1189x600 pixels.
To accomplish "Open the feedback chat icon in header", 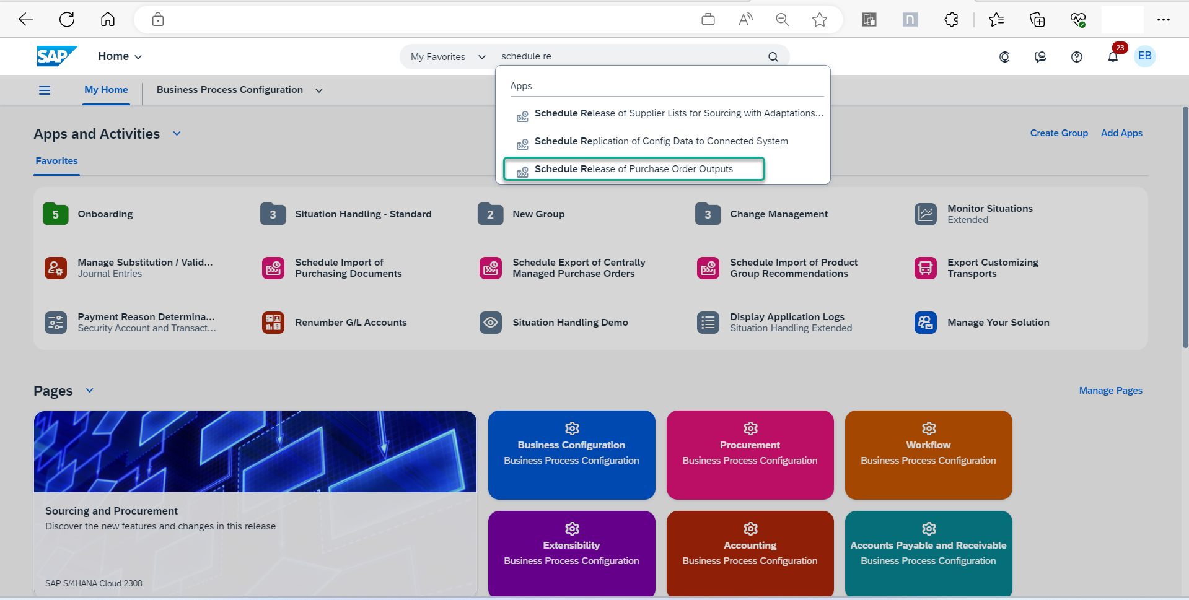I will coord(1040,57).
